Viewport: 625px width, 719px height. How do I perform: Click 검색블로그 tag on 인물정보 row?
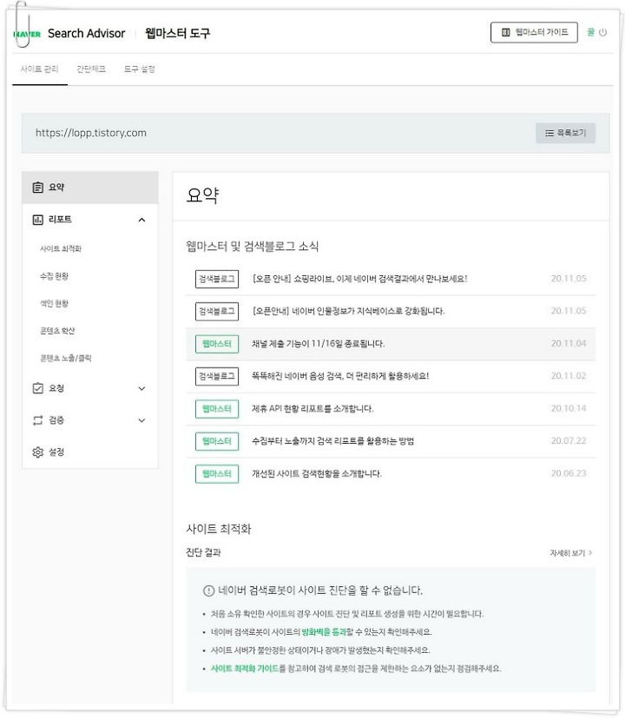click(x=217, y=312)
